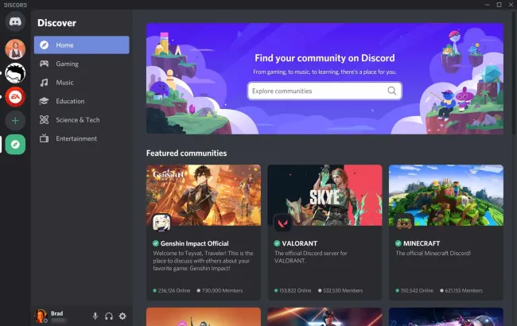Click the search magnifier icon
The image size is (517, 326).
click(x=391, y=91)
